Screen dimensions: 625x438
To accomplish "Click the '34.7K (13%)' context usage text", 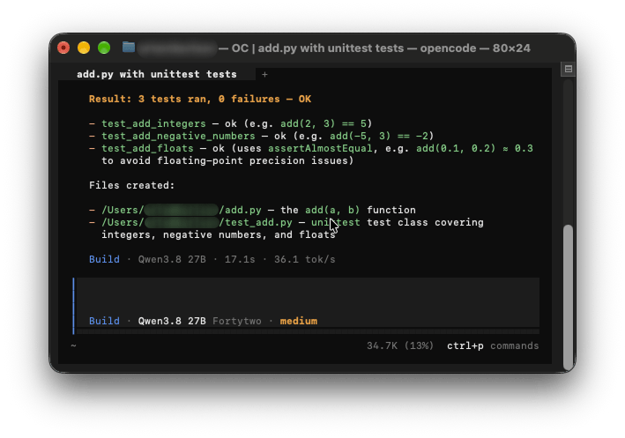I will [400, 345].
